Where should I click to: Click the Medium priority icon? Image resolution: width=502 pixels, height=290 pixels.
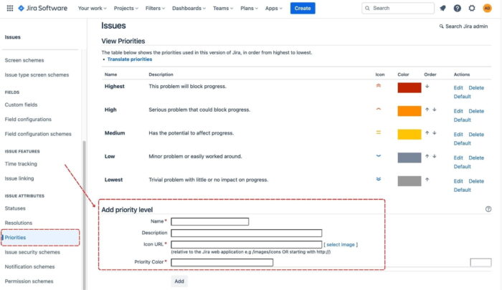coord(379,132)
